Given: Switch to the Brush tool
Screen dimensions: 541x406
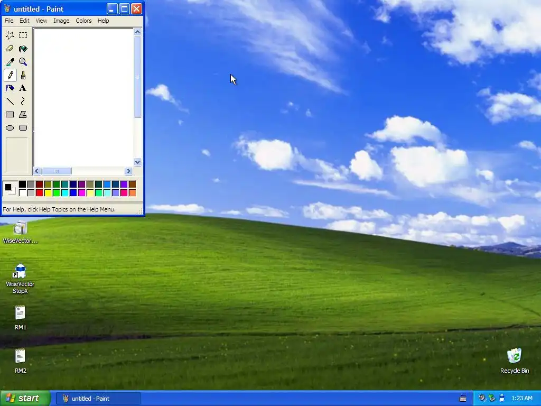Looking at the screenshot, I should coord(23,75).
